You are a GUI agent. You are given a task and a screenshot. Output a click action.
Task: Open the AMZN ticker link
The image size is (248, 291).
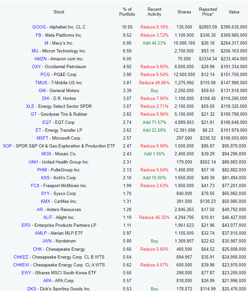[40, 59]
